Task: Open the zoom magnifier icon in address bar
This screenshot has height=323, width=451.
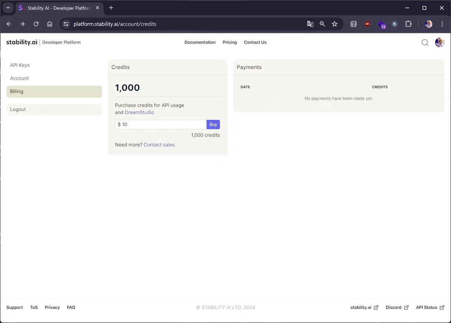Action: point(322,24)
